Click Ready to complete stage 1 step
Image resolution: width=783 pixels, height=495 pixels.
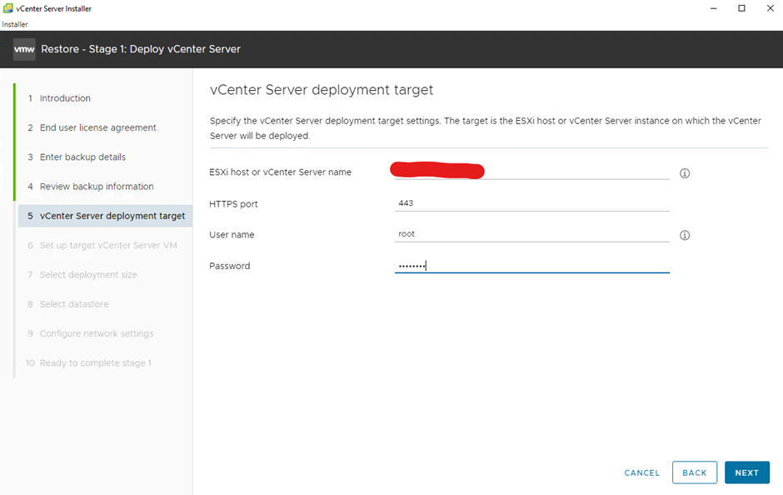[x=95, y=363]
